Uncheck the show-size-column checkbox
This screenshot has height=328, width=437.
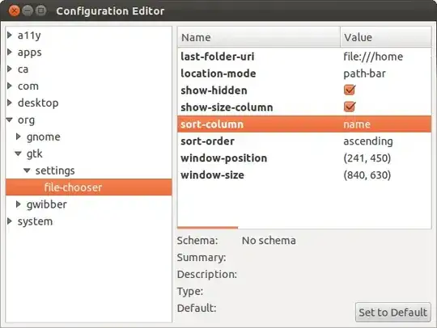(350, 107)
